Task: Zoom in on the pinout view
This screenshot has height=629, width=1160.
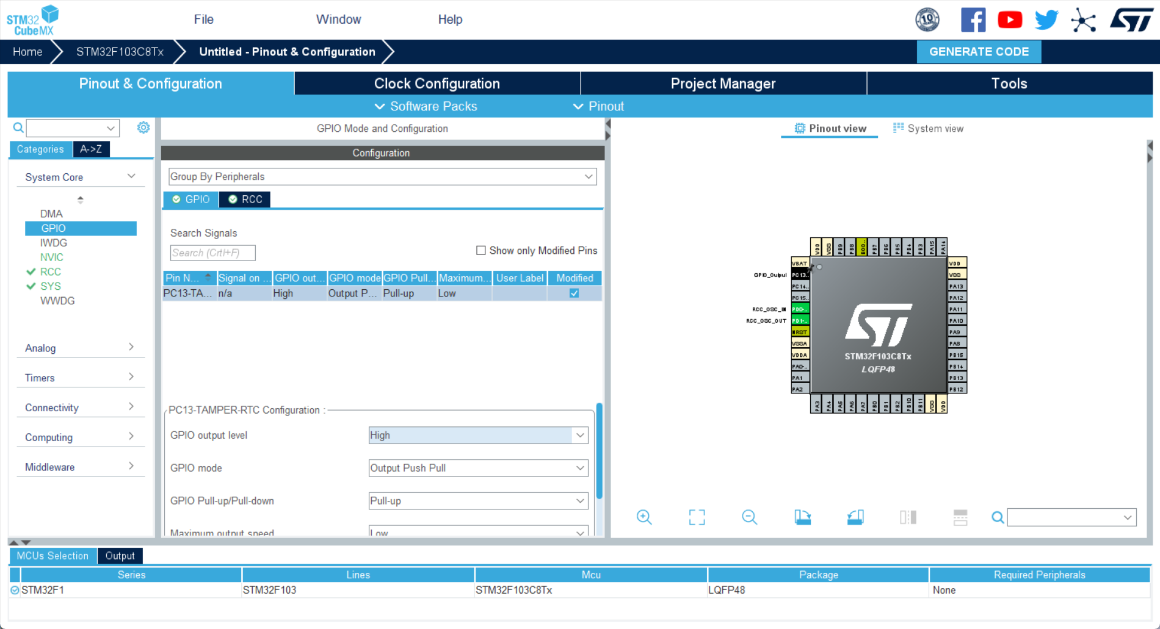Action: 644,517
